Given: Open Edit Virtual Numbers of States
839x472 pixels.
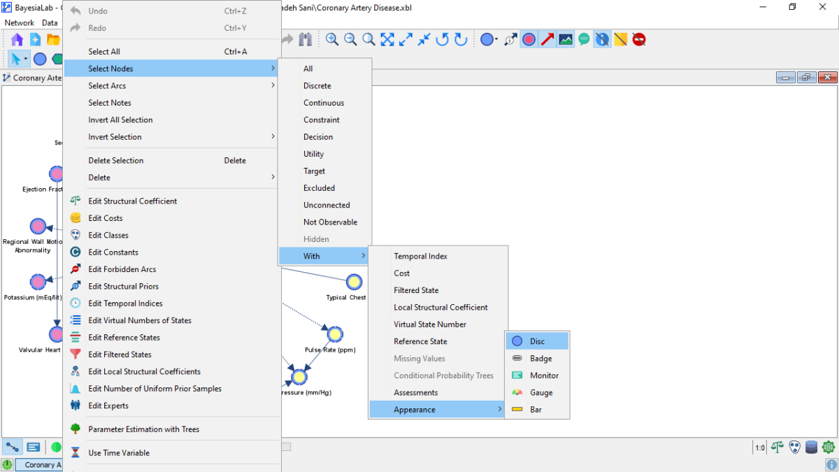Looking at the screenshot, I should click(172, 320).
